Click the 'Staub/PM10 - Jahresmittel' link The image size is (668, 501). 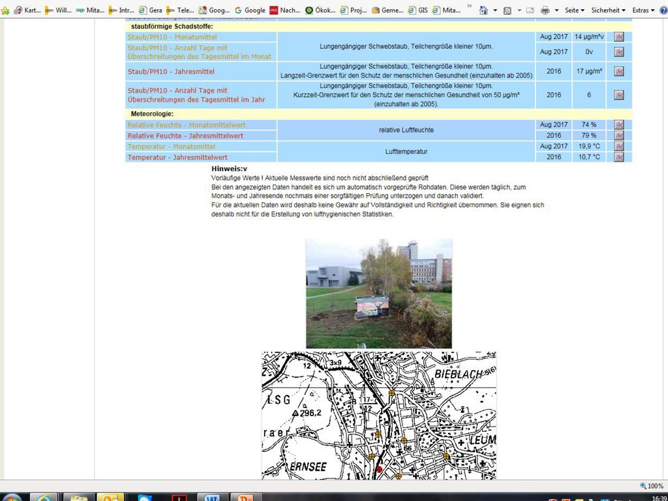(171, 72)
